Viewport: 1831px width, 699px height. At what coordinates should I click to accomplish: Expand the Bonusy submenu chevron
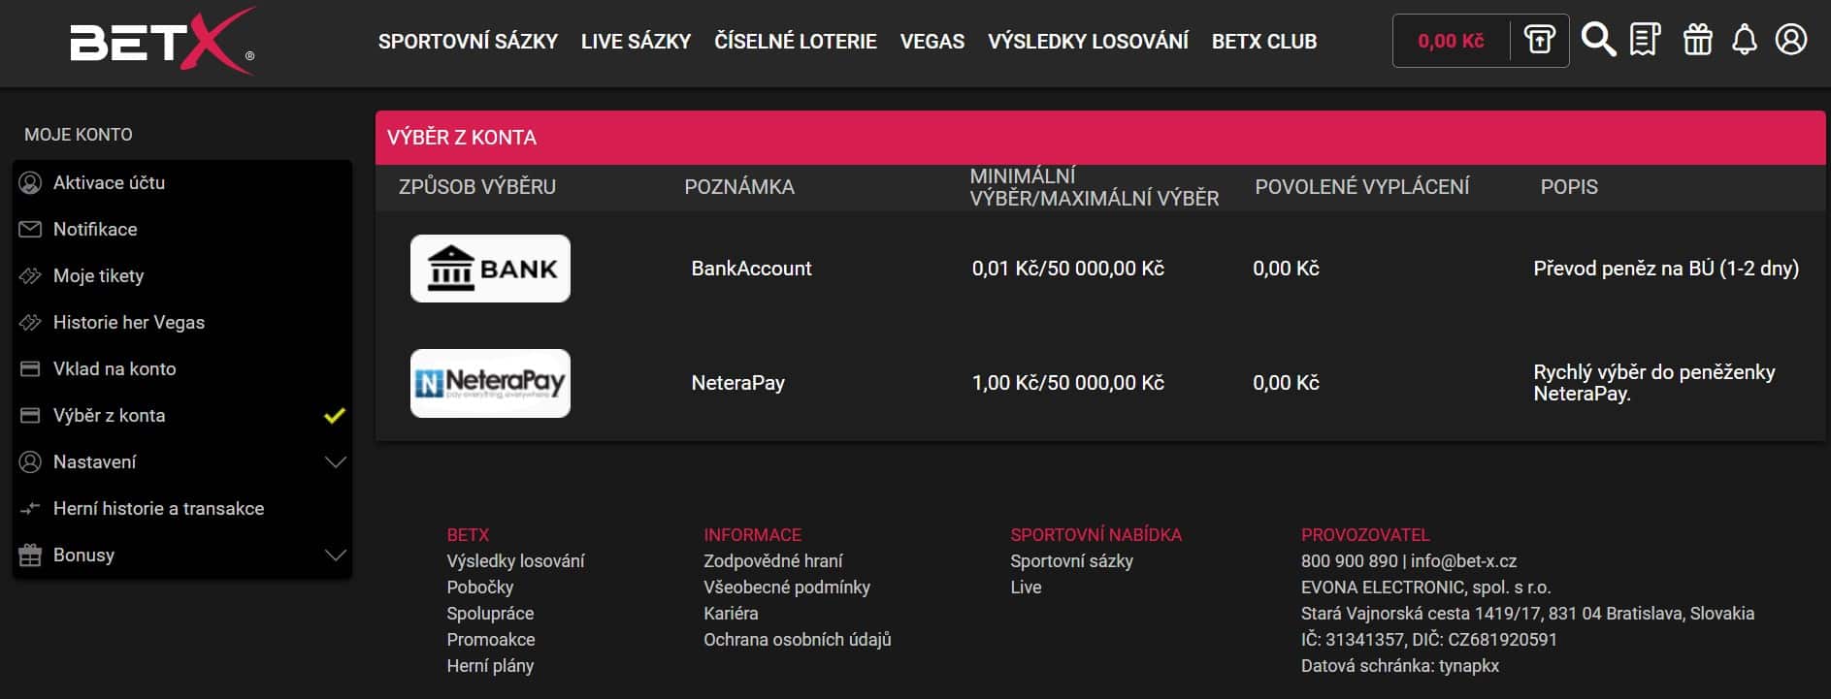pos(335,556)
